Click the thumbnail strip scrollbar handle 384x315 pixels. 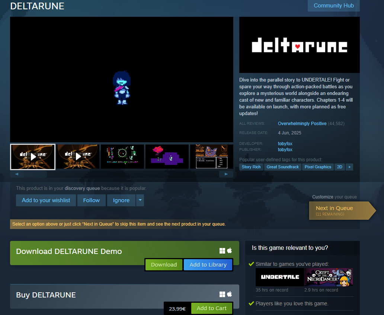35,174
